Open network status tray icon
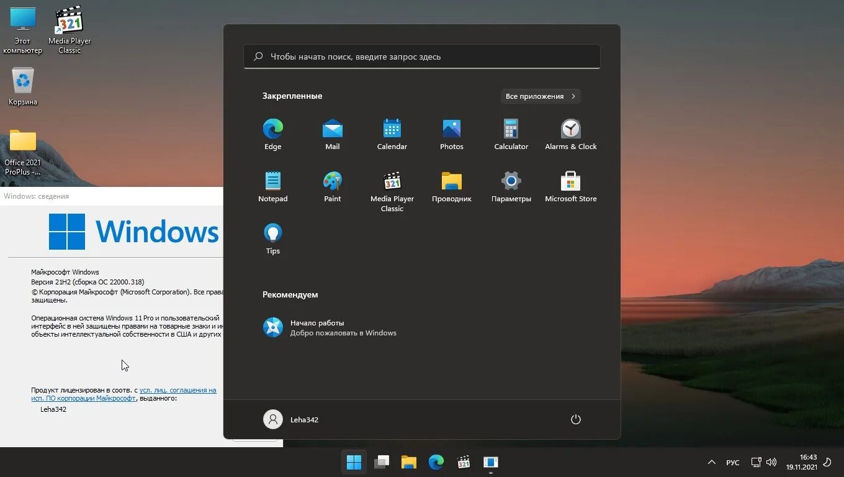The height and width of the screenshot is (477, 844). coord(756,462)
